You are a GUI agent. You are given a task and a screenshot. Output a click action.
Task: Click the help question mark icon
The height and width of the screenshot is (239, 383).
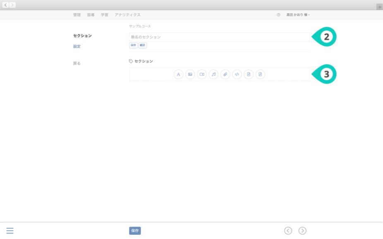click(278, 15)
